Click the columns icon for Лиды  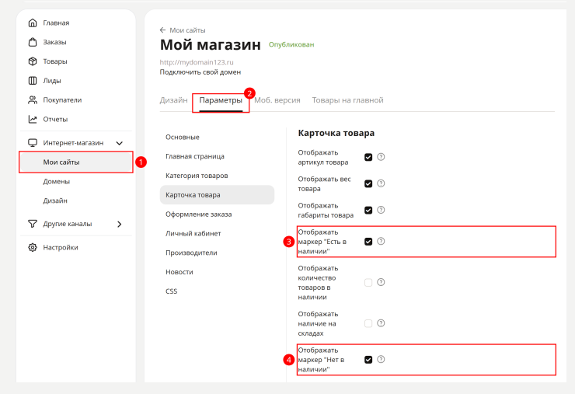(33, 81)
